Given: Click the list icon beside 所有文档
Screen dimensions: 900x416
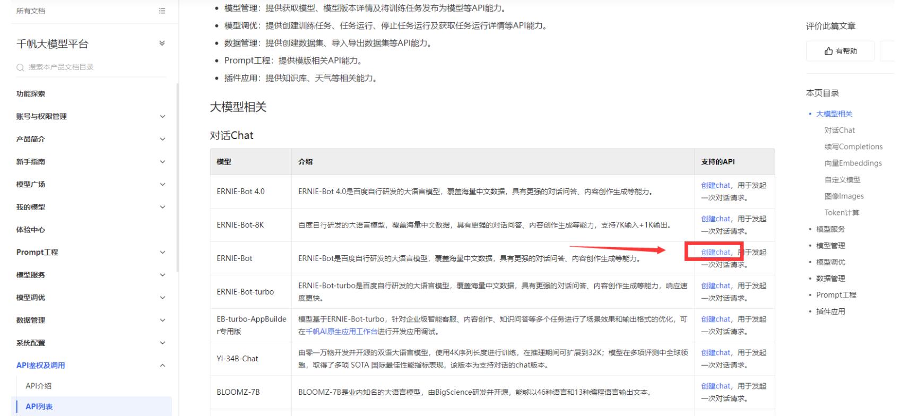Looking at the screenshot, I should pos(162,11).
